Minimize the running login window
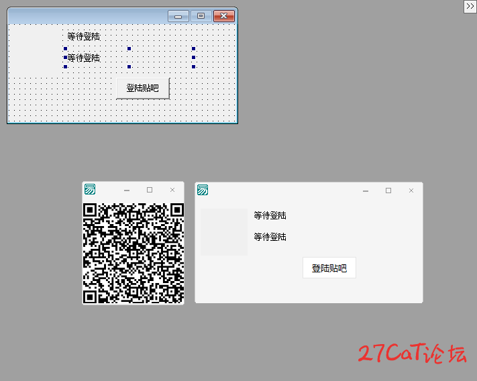The image size is (477, 381). click(x=366, y=190)
